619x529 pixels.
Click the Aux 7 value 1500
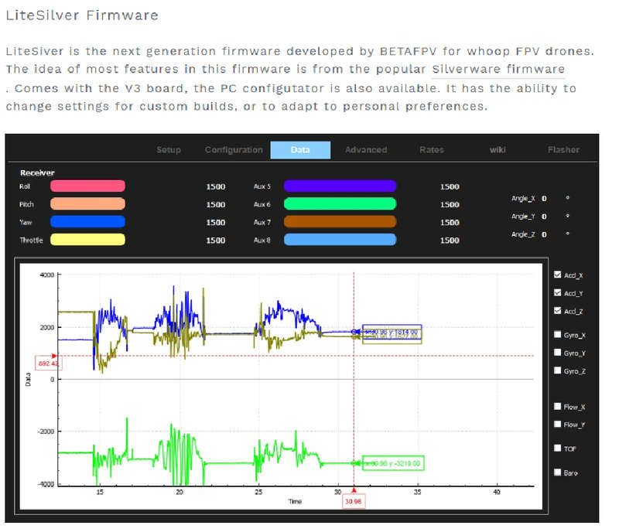[x=450, y=223]
